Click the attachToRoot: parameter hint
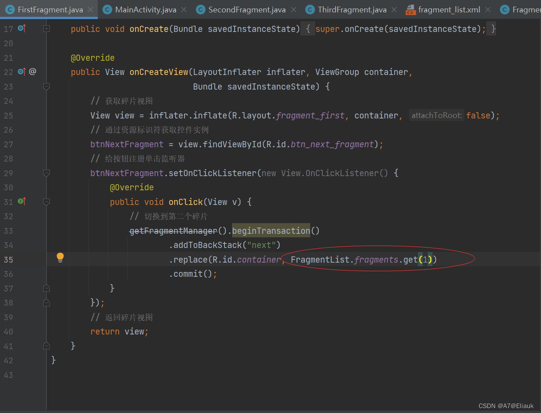Image resolution: width=541 pixels, height=413 pixels. pos(437,115)
